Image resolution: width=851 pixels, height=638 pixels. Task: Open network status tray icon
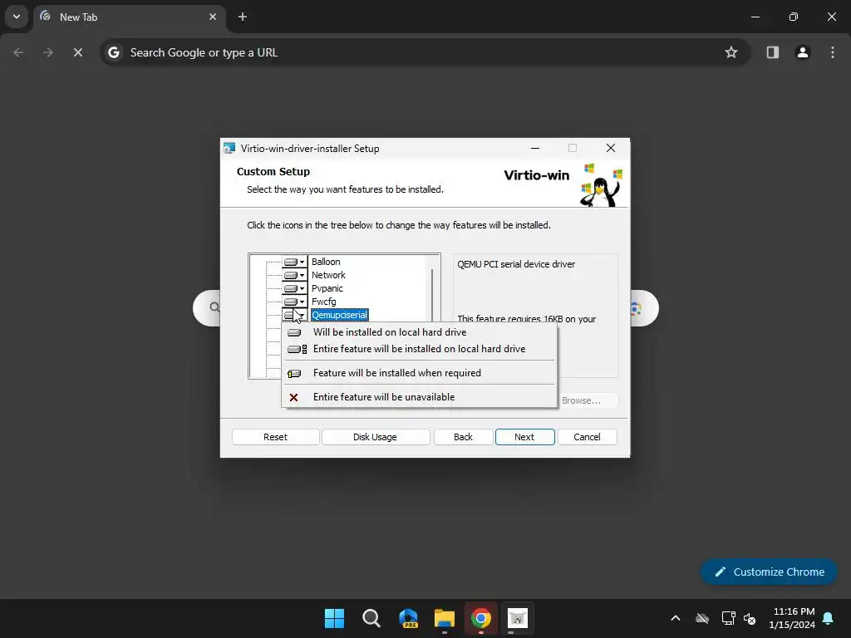(x=728, y=618)
